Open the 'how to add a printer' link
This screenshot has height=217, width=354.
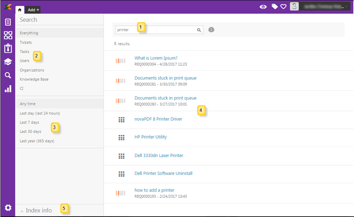(154, 190)
